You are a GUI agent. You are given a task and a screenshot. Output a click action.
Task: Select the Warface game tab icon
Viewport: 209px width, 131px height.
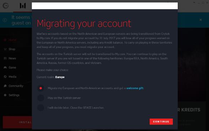tap(23, 6)
